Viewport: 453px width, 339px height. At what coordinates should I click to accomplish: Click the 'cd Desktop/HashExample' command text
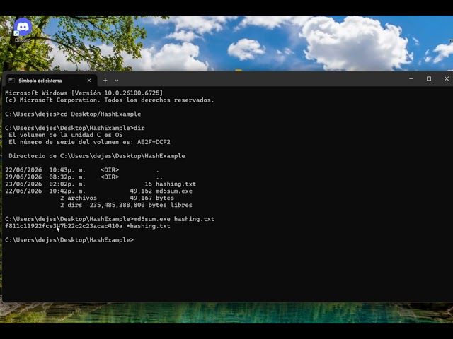pyautogui.click(x=101, y=114)
